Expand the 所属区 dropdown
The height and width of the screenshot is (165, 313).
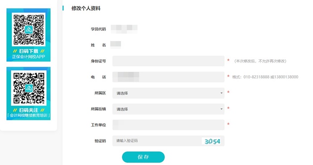[168, 93]
